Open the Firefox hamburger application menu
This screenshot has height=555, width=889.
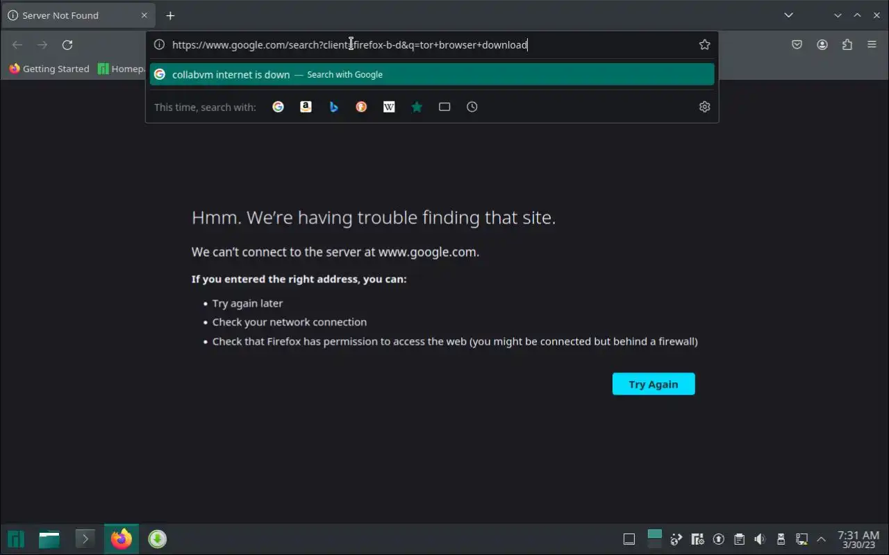pos(872,44)
